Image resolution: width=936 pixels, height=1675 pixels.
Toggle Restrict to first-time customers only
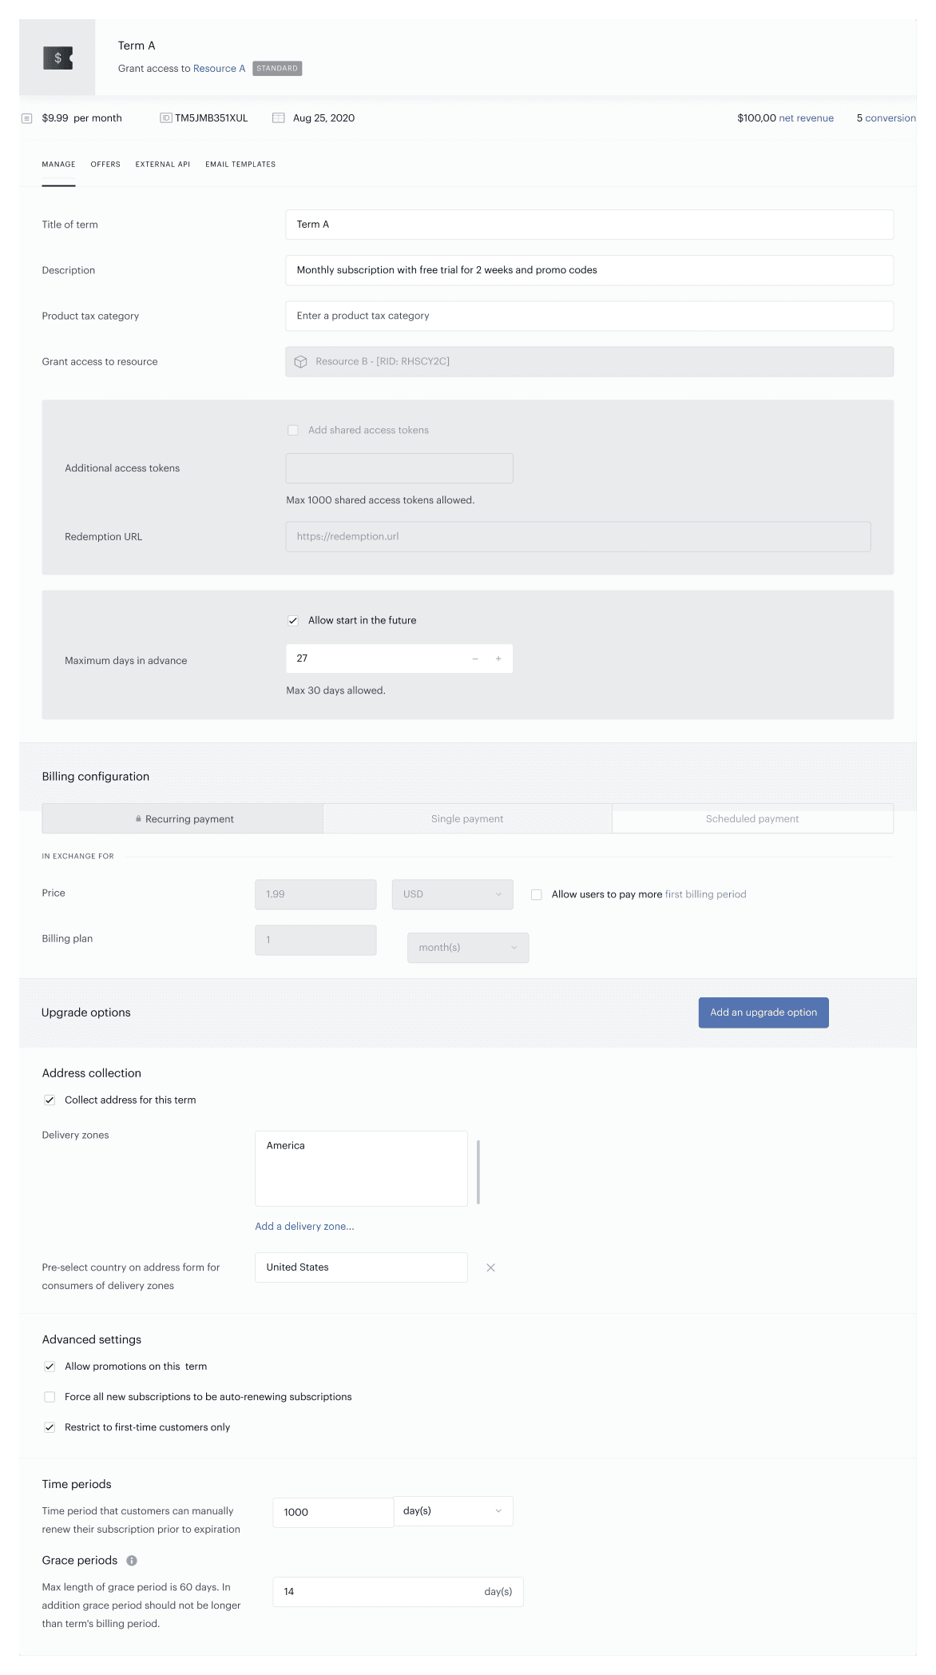point(50,1427)
